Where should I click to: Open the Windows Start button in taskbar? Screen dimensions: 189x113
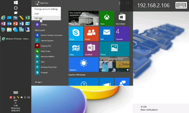coord(16,3)
